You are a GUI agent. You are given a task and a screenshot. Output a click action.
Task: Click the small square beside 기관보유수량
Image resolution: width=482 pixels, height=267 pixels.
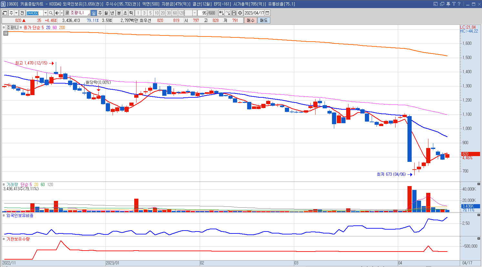pyautogui.click(x=4, y=239)
